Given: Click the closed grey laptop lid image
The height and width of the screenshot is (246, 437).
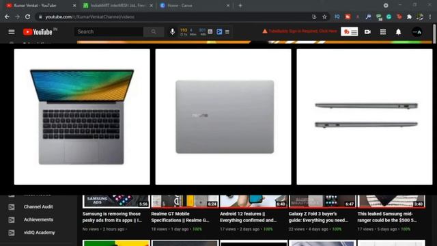Looking at the screenshot, I should 223,117.
